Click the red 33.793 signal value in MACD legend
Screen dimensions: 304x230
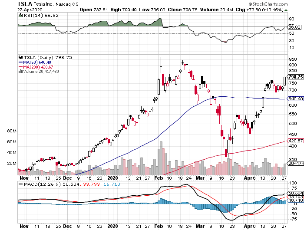91,184
